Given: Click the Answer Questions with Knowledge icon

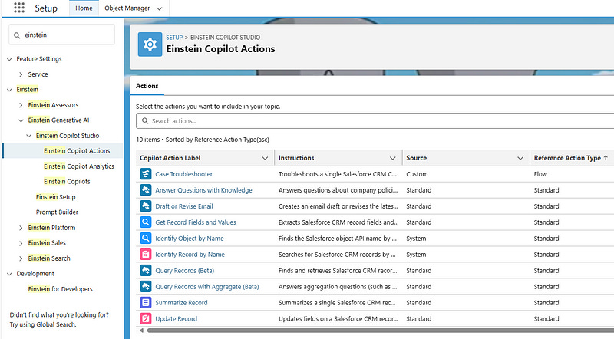Looking at the screenshot, I should point(146,190).
